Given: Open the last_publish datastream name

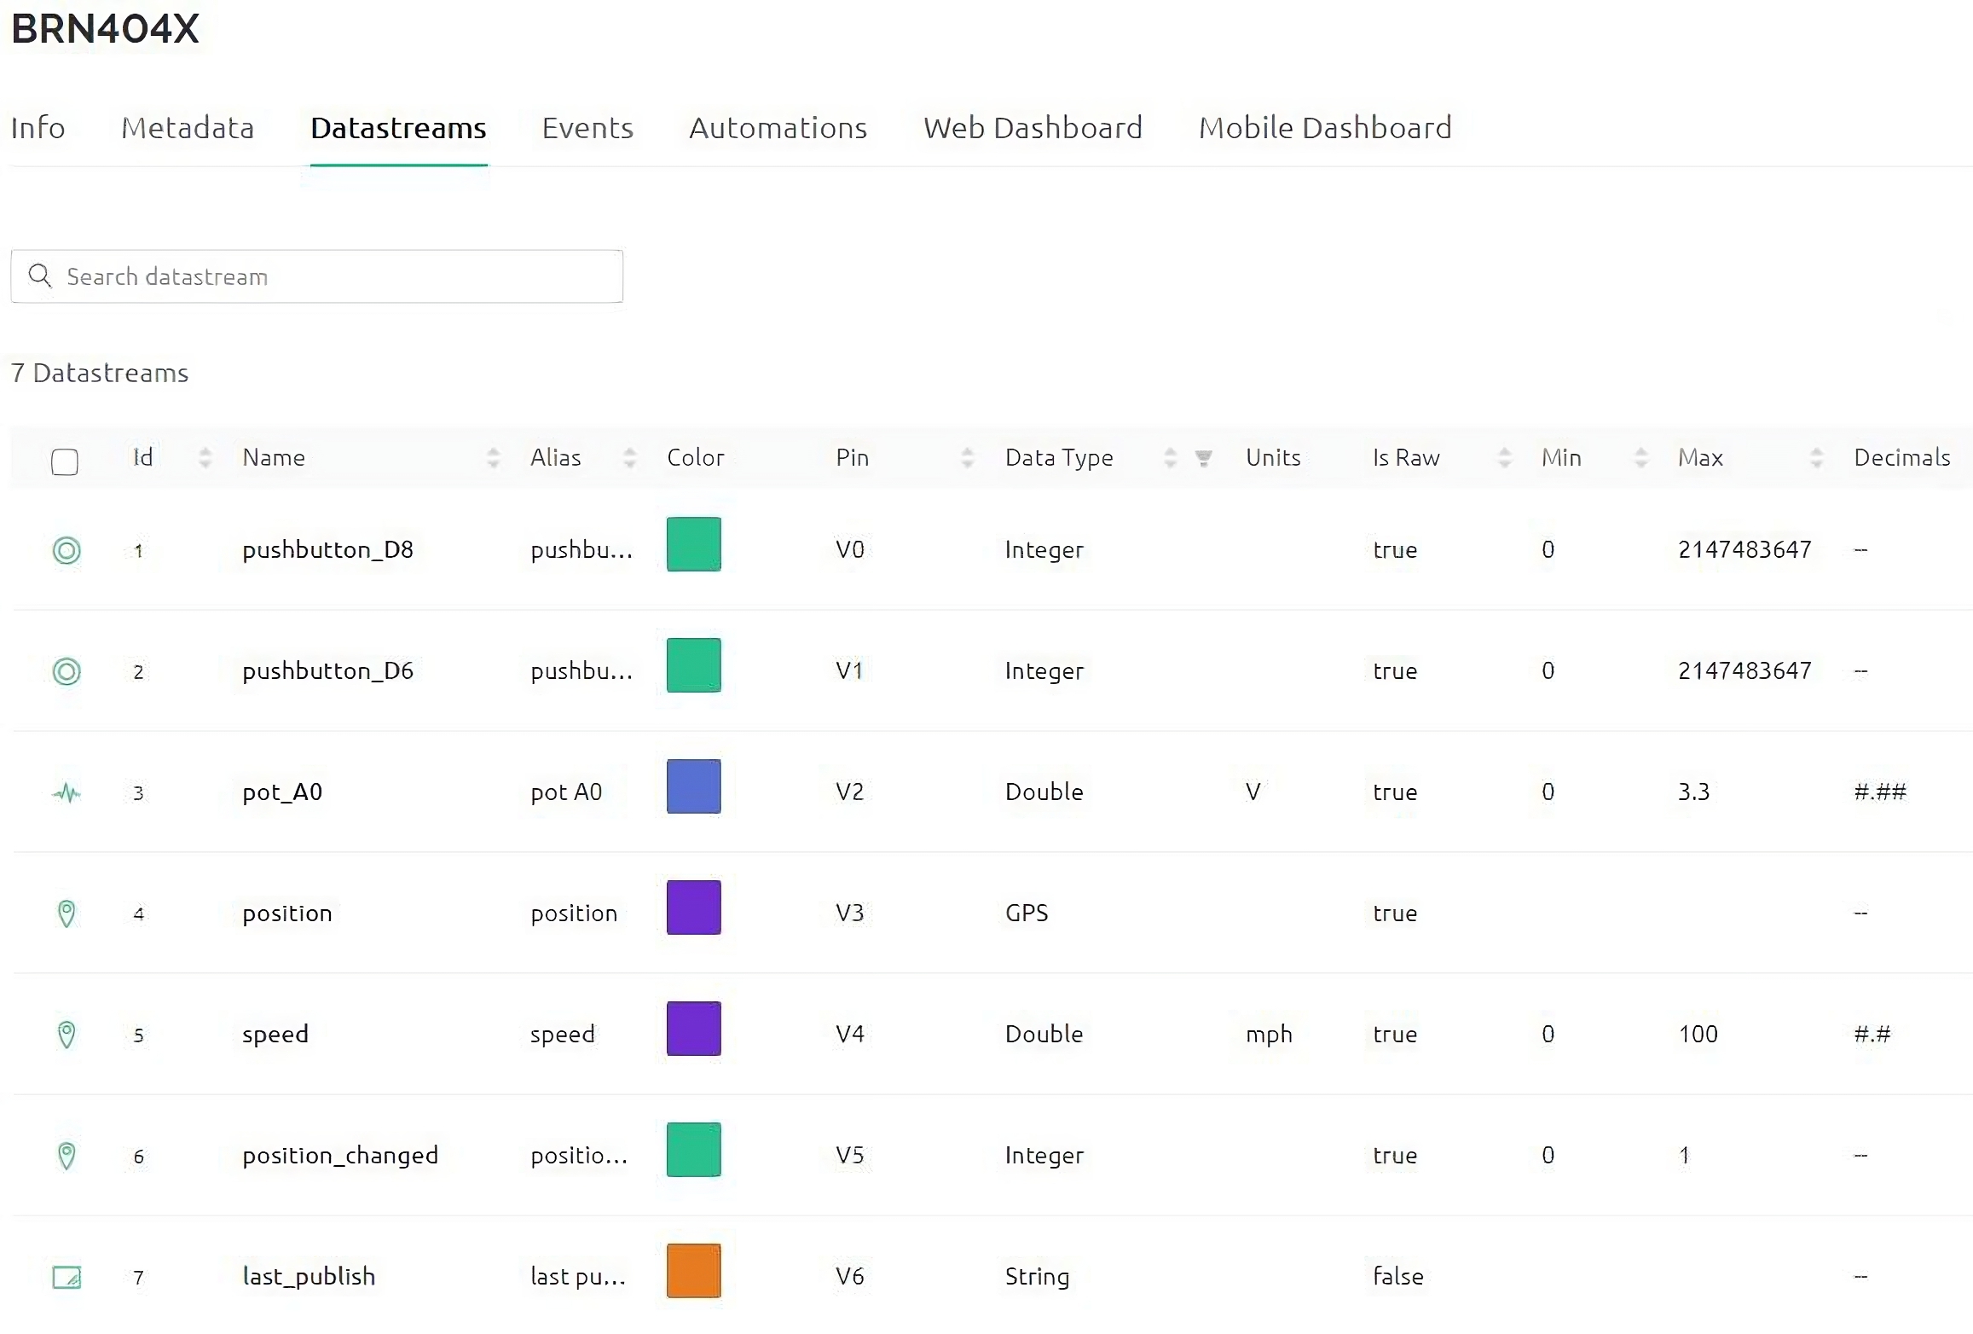Looking at the screenshot, I should point(309,1276).
